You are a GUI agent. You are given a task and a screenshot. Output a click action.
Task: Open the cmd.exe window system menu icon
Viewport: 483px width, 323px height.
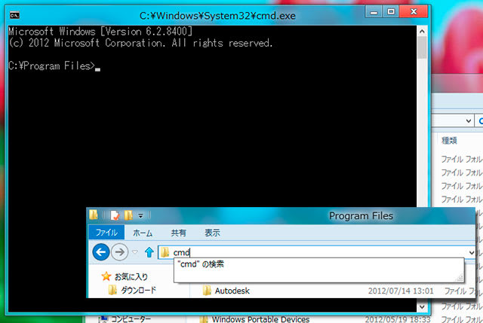pos(14,15)
